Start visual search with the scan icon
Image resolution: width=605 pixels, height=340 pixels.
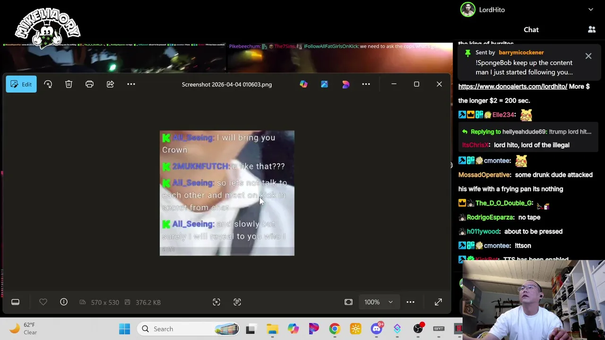click(x=216, y=302)
